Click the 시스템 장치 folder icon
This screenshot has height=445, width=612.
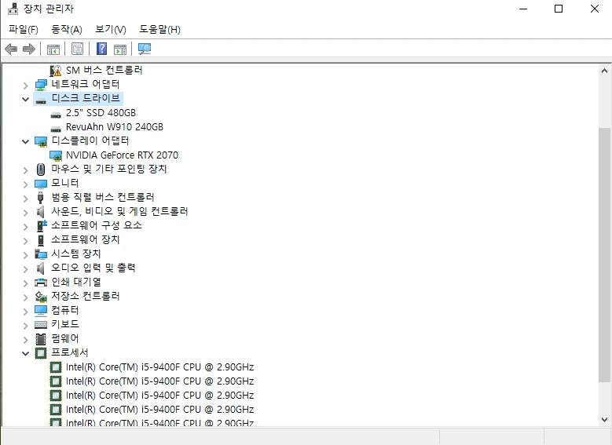click(41, 254)
